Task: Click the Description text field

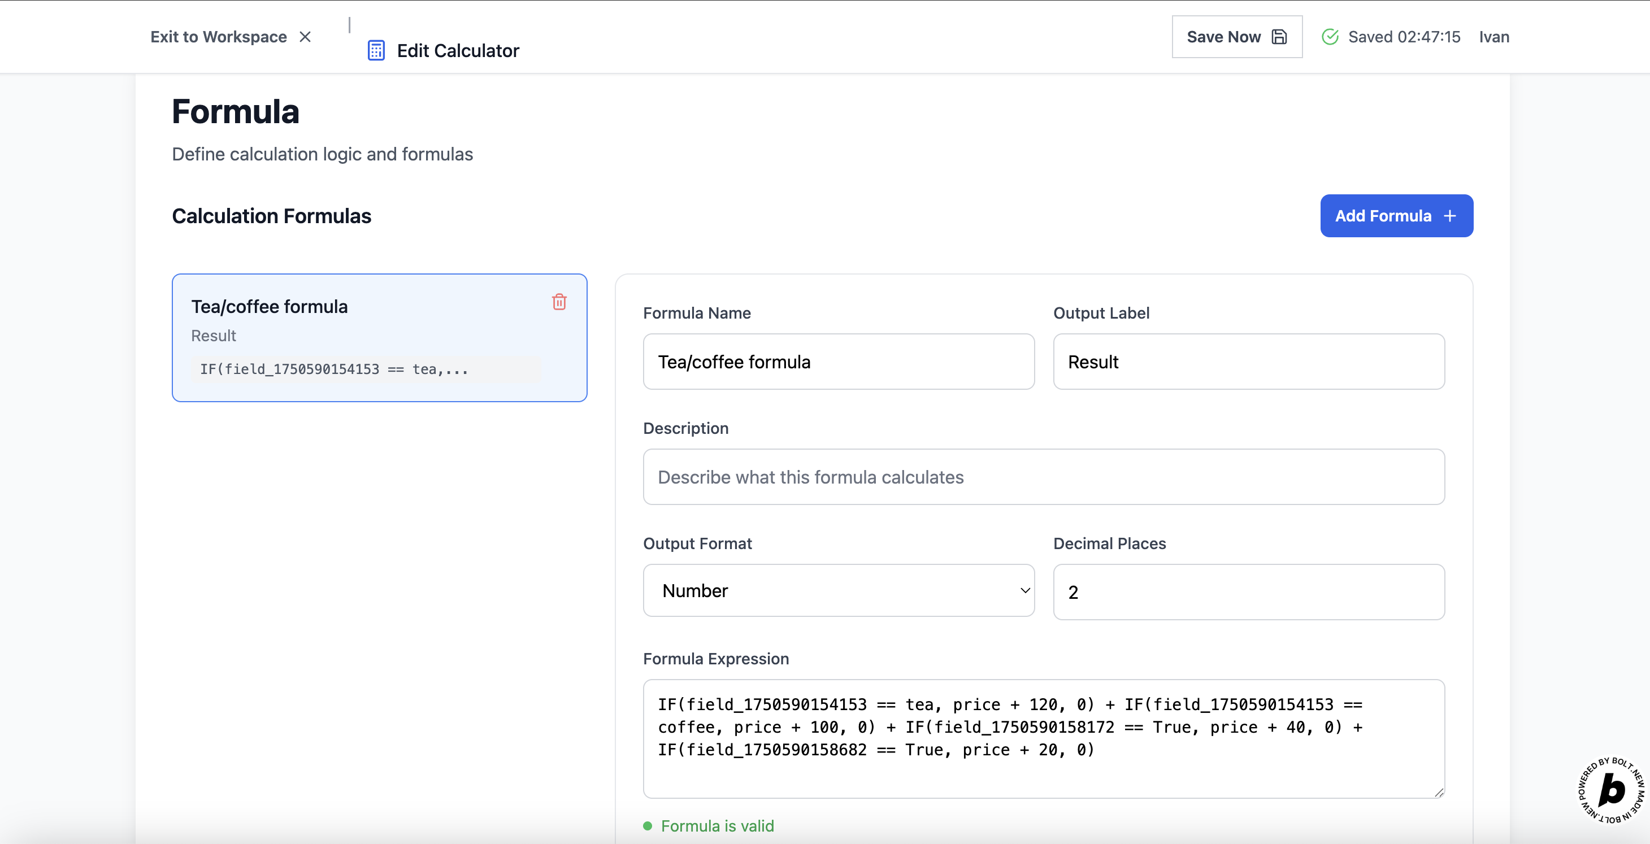Action: pyautogui.click(x=1043, y=477)
